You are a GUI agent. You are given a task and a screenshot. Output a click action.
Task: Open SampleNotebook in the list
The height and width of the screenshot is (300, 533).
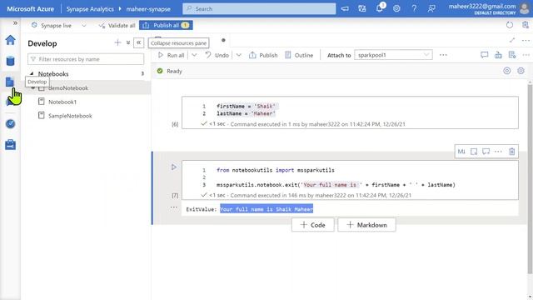[70, 116]
